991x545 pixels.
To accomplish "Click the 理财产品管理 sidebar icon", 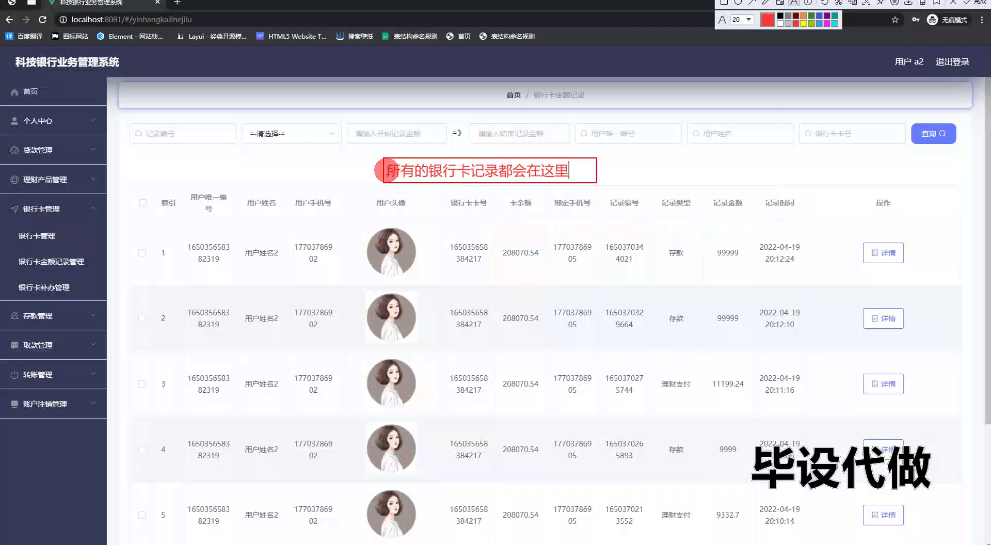I will pyautogui.click(x=14, y=180).
